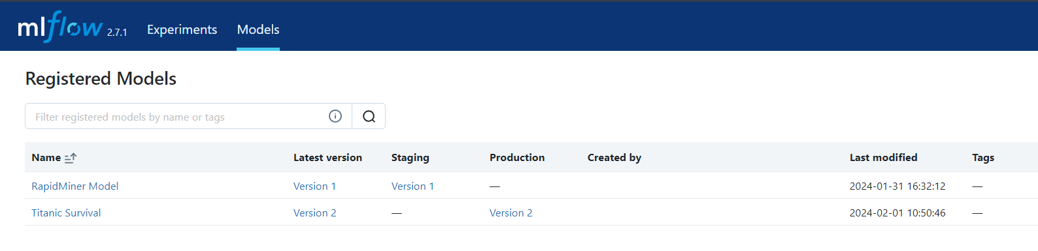Open RapidMiner Staging Version 1 link

pos(412,186)
